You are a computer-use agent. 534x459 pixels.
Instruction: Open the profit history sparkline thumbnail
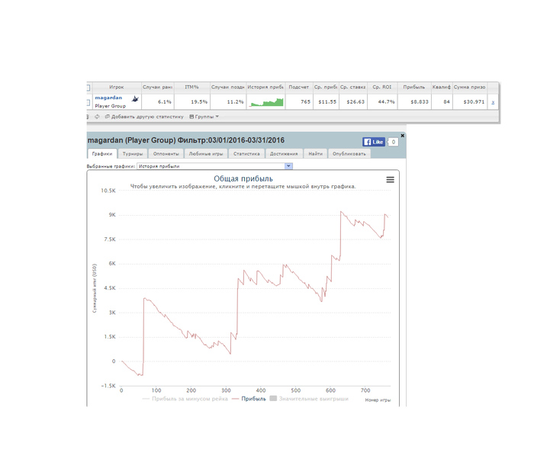[266, 102]
